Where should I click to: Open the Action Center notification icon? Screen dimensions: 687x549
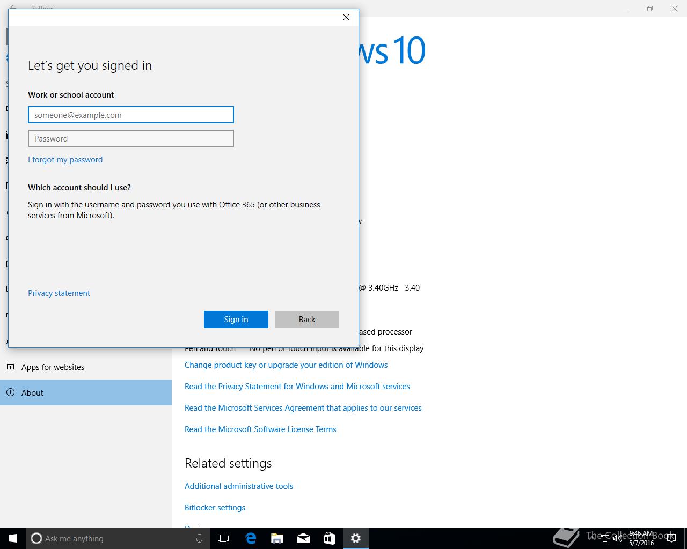coord(671,538)
